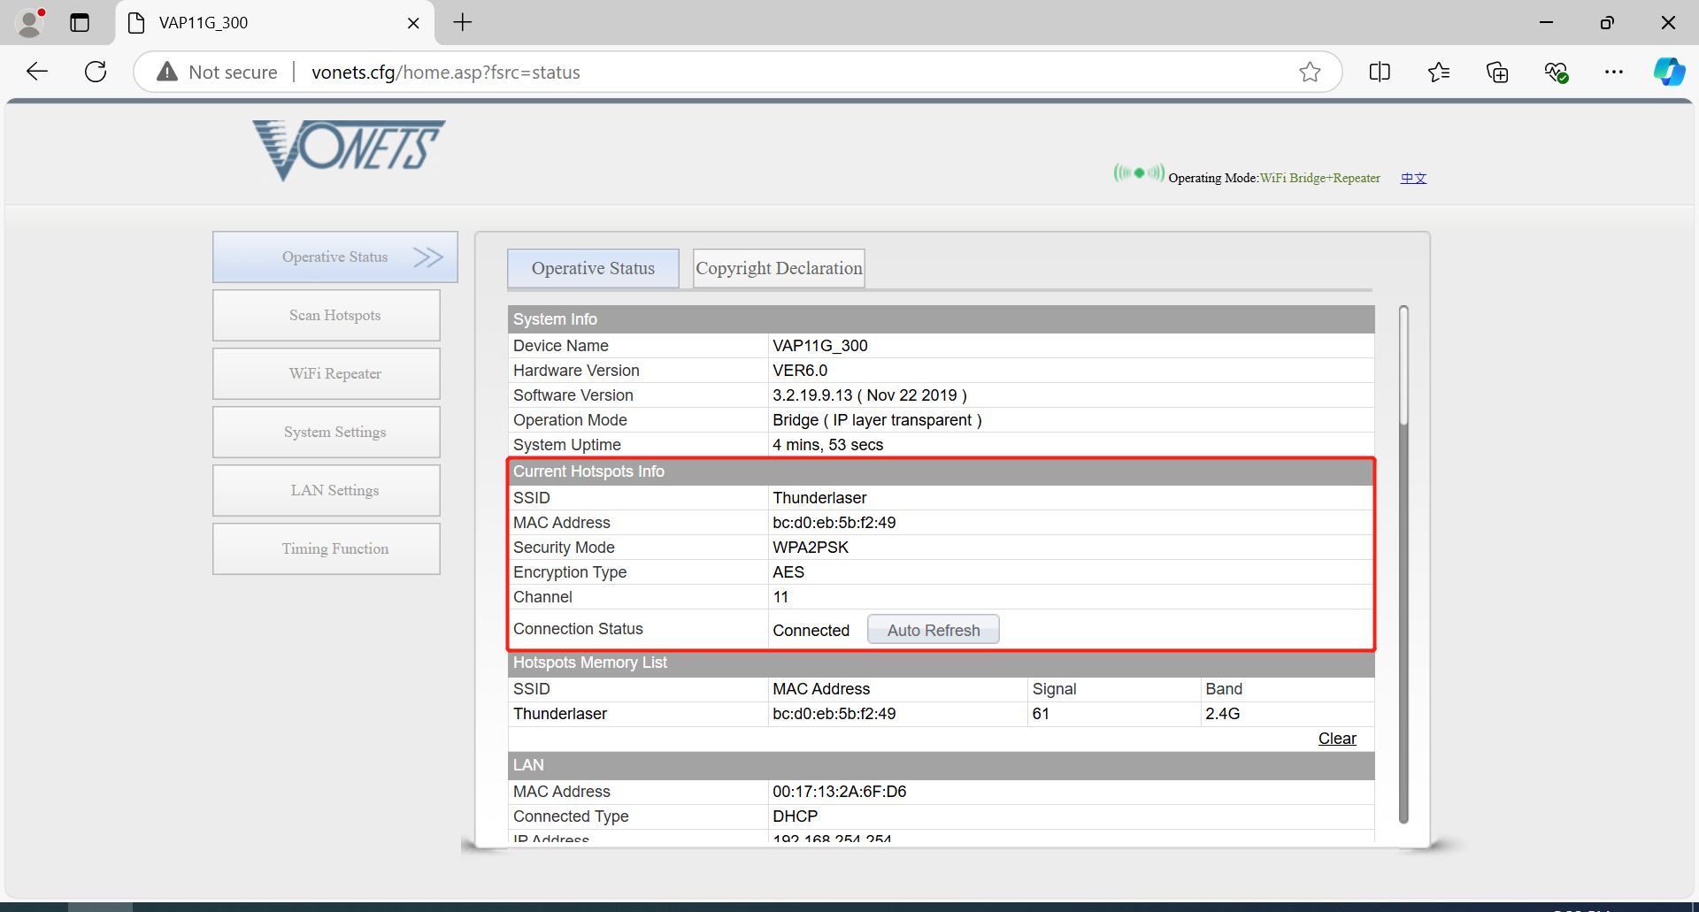
Task: Open the browser profile icon
Action: [x=31, y=22]
